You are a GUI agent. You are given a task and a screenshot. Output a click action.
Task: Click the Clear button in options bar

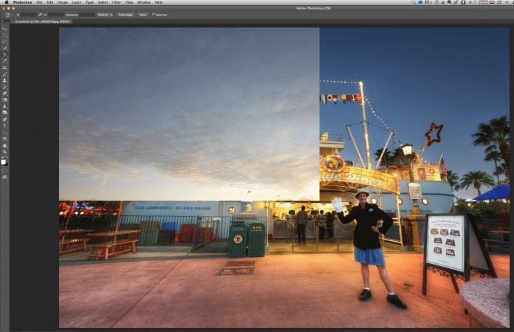point(142,15)
